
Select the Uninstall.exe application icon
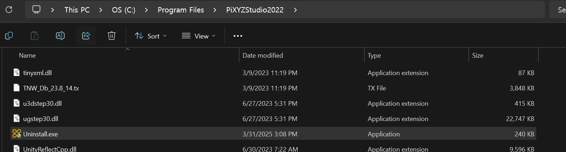tap(17, 133)
